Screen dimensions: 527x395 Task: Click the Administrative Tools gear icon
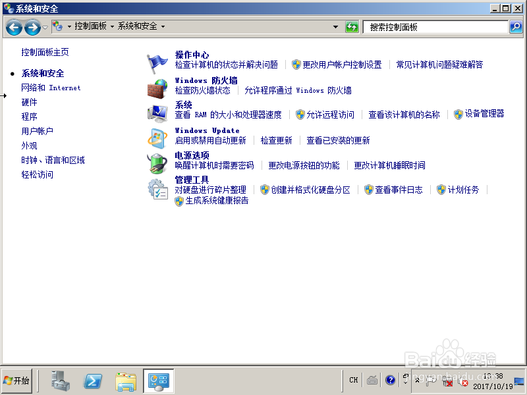(x=157, y=189)
